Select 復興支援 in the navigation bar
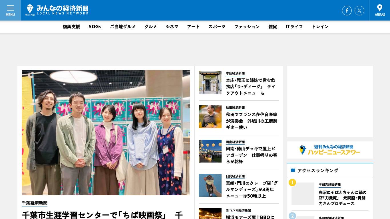The height and width of the screenshot is (219, 390). pos(71,27)
